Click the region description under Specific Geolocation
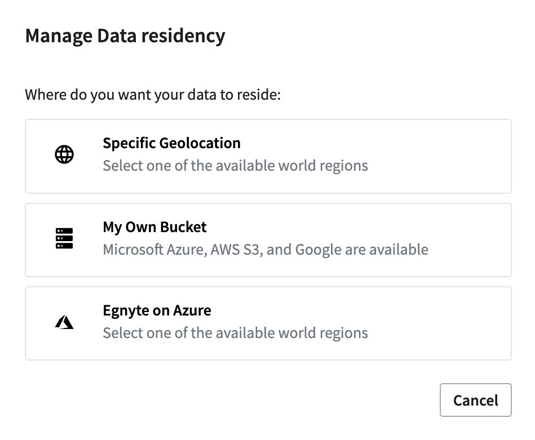This screenshot has width=535, height=440. (236, 166)
